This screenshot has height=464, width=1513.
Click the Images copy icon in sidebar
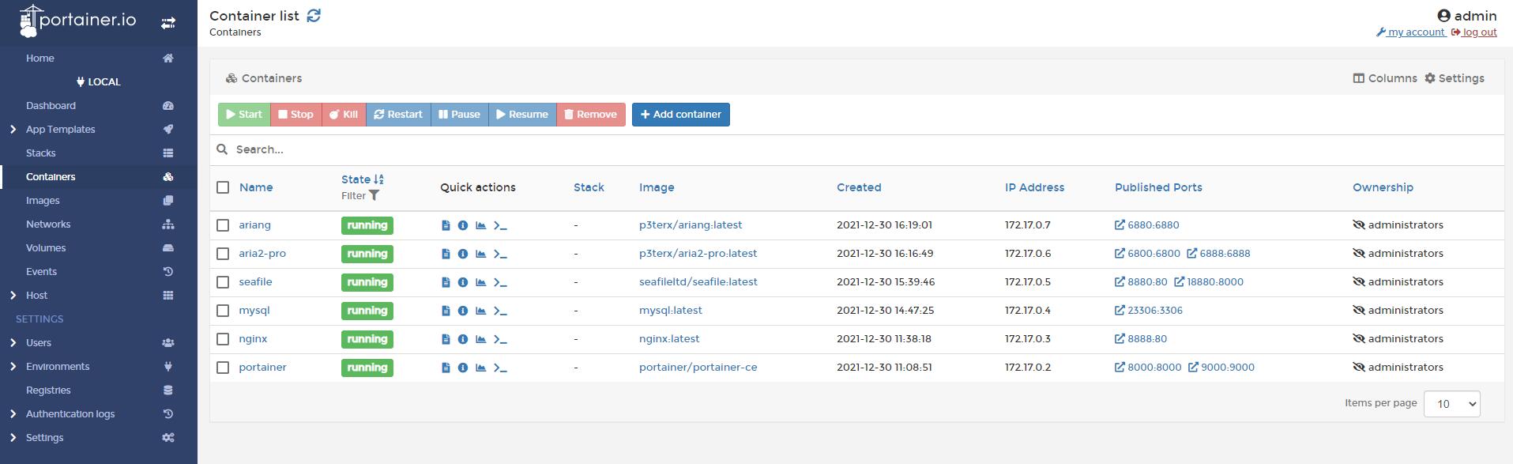tap(167, 200)
